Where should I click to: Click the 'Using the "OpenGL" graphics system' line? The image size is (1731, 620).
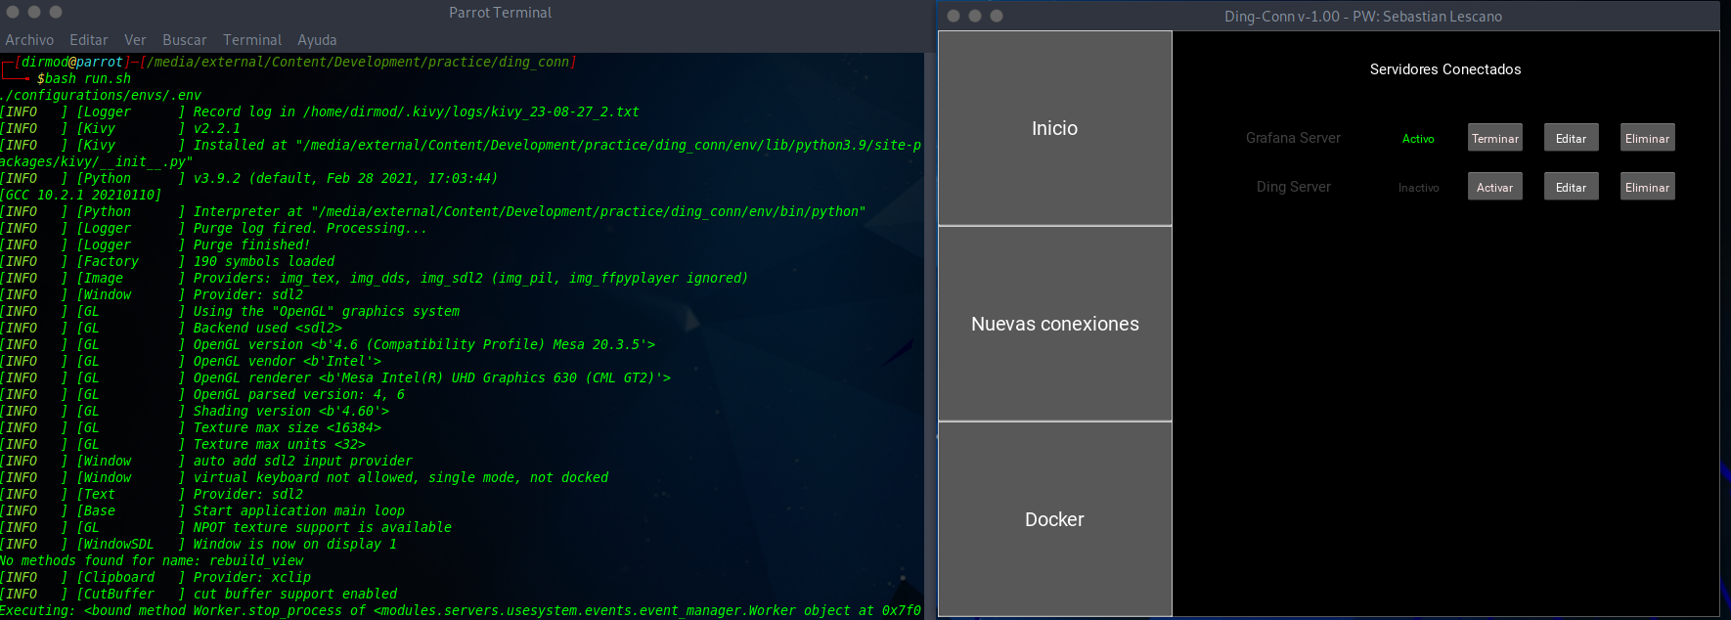[327, 311]
